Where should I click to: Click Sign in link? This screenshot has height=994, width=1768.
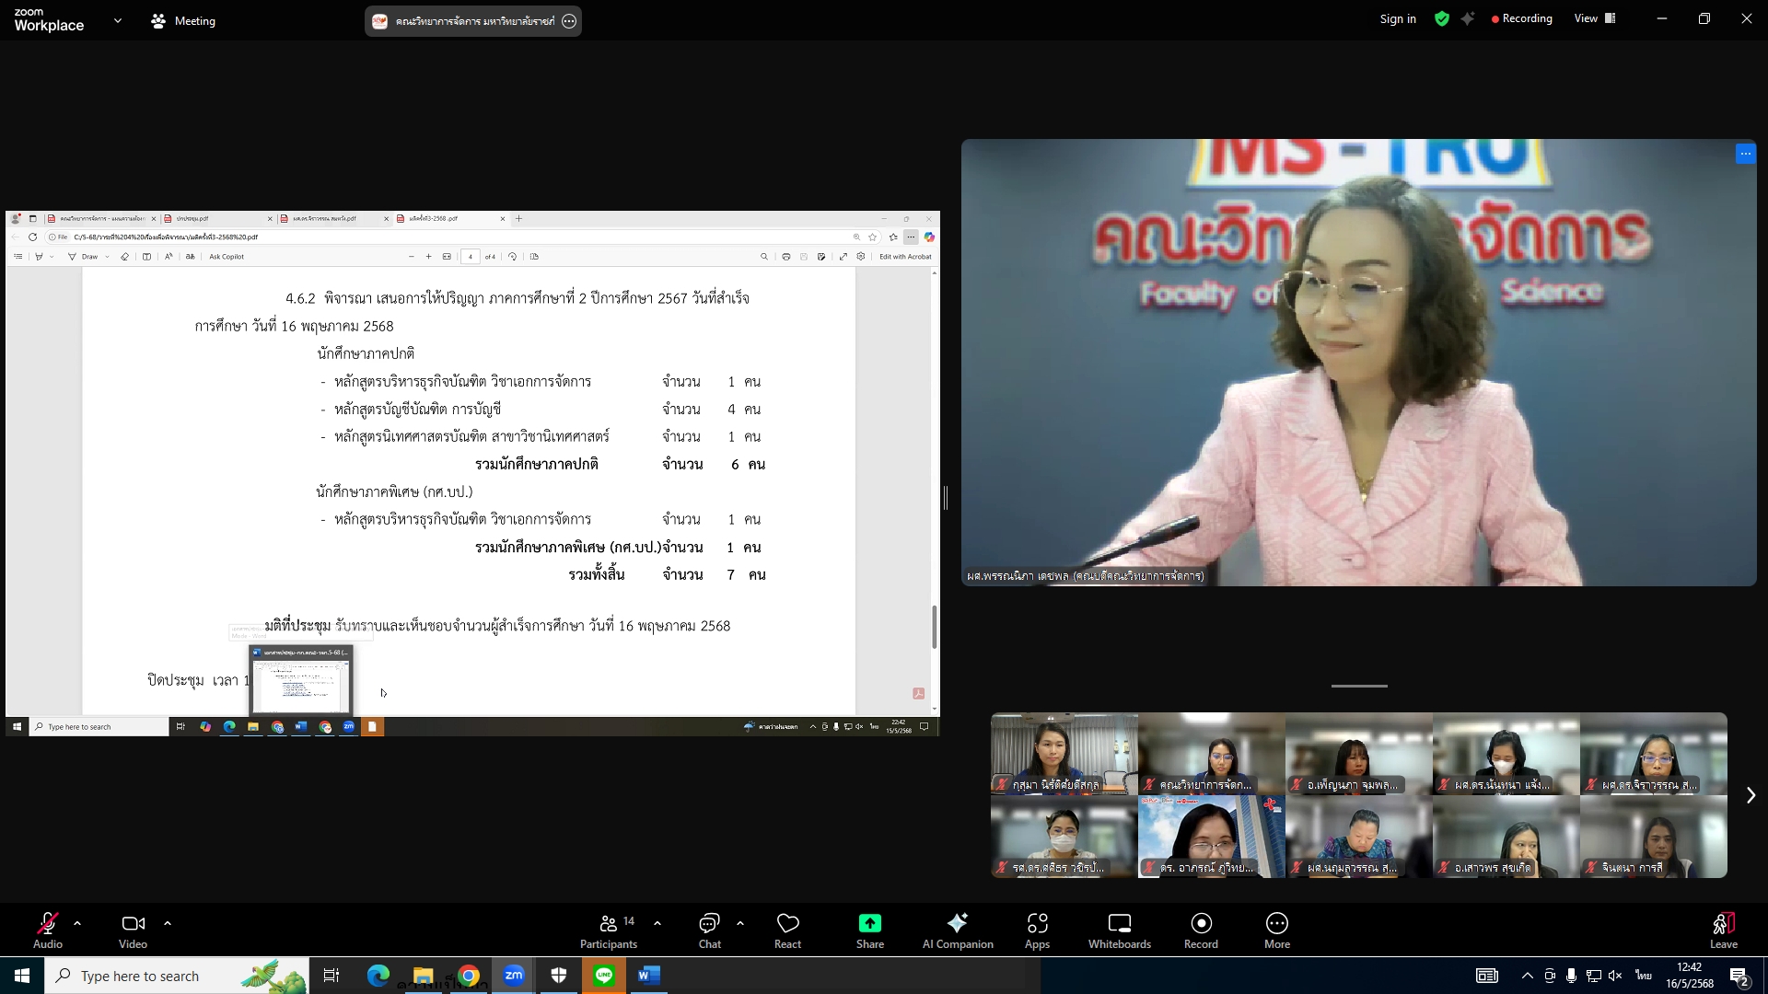point(1397,18)
